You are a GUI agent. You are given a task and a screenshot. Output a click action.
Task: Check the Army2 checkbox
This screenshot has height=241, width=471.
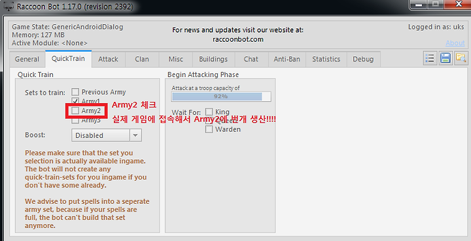point(75,110)
